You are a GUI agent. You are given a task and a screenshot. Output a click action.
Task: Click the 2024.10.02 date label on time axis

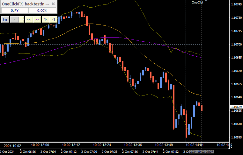(12, 145)
